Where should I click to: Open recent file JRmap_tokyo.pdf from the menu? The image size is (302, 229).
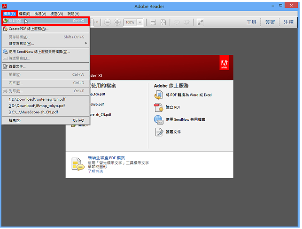(x=46, y=106)
